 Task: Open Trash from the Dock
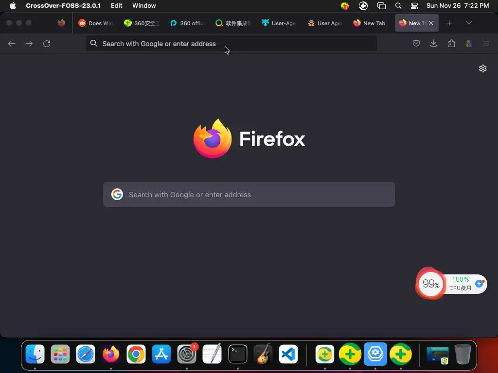[x=463, y=354]
